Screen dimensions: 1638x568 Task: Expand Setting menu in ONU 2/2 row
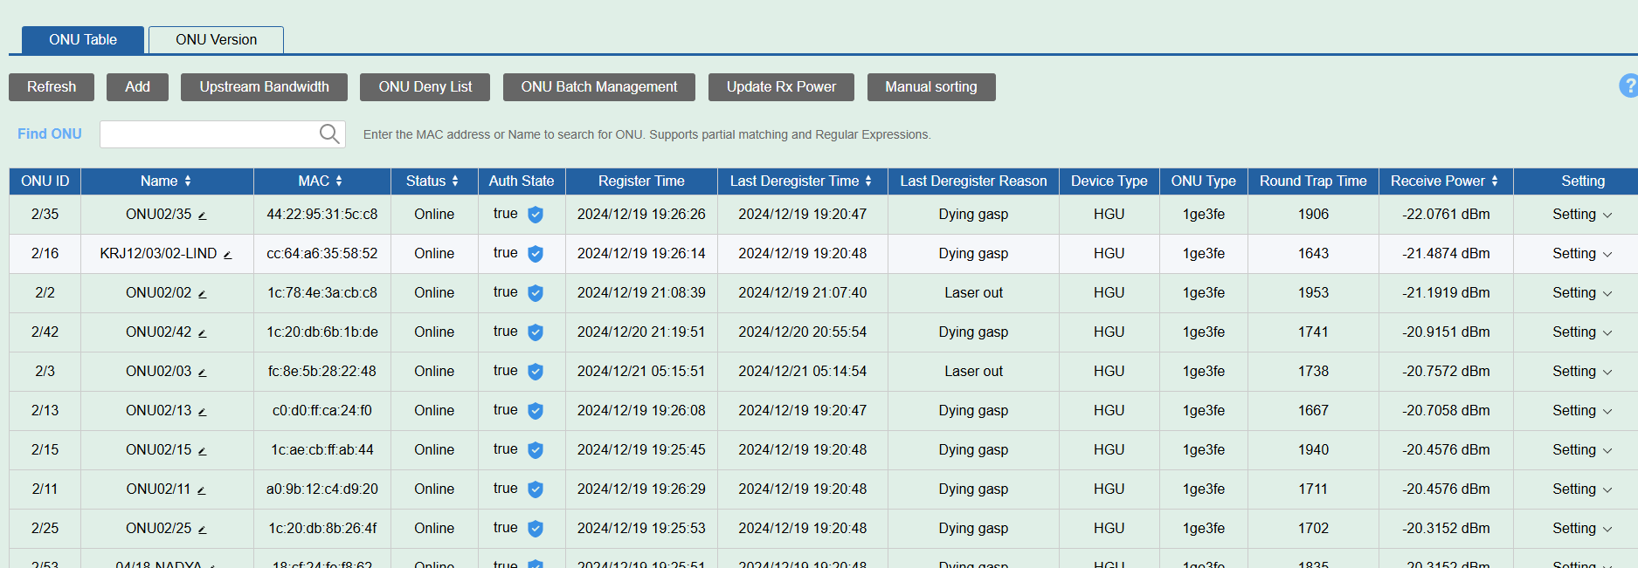click(1582, 292)
